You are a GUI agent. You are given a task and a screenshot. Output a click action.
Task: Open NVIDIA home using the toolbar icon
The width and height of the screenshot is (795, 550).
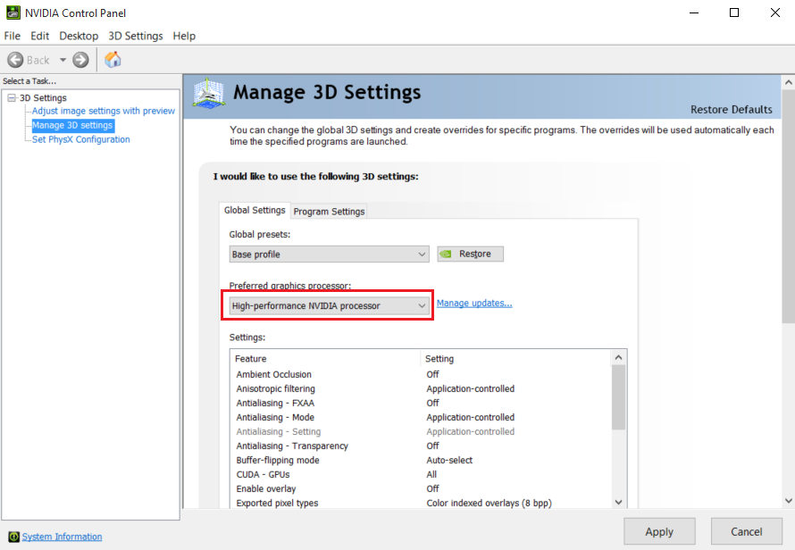pos(113,60)
